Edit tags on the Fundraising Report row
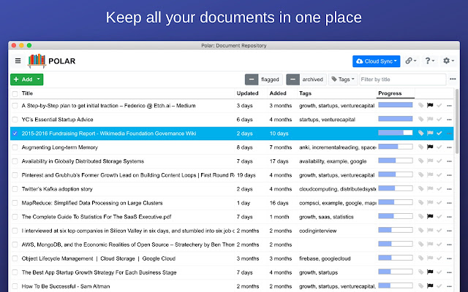Viewport: 468px width, 292px height. click(421, 133)
